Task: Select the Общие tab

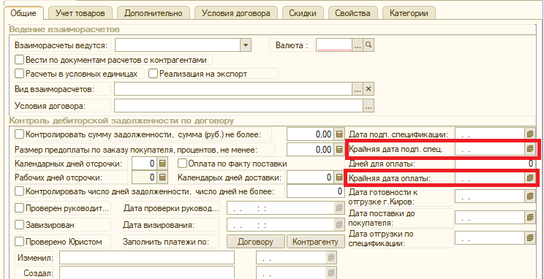Action: 23,14
